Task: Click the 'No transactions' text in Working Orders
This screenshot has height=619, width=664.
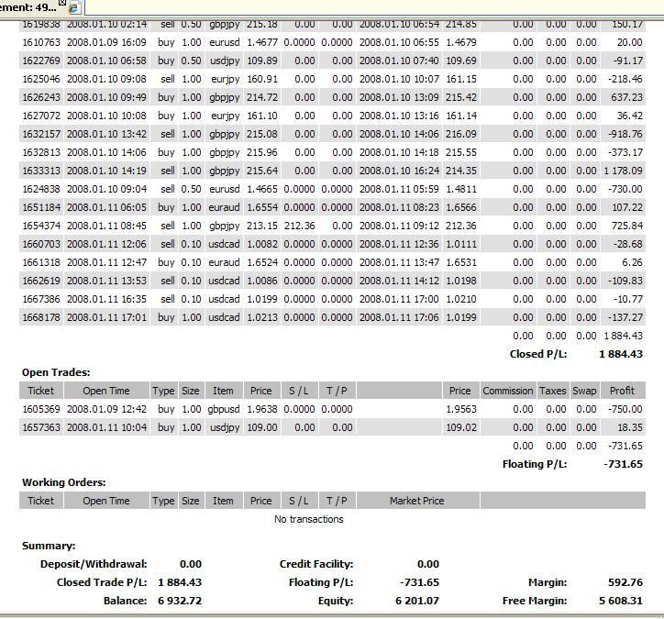Action: [309, 519]
